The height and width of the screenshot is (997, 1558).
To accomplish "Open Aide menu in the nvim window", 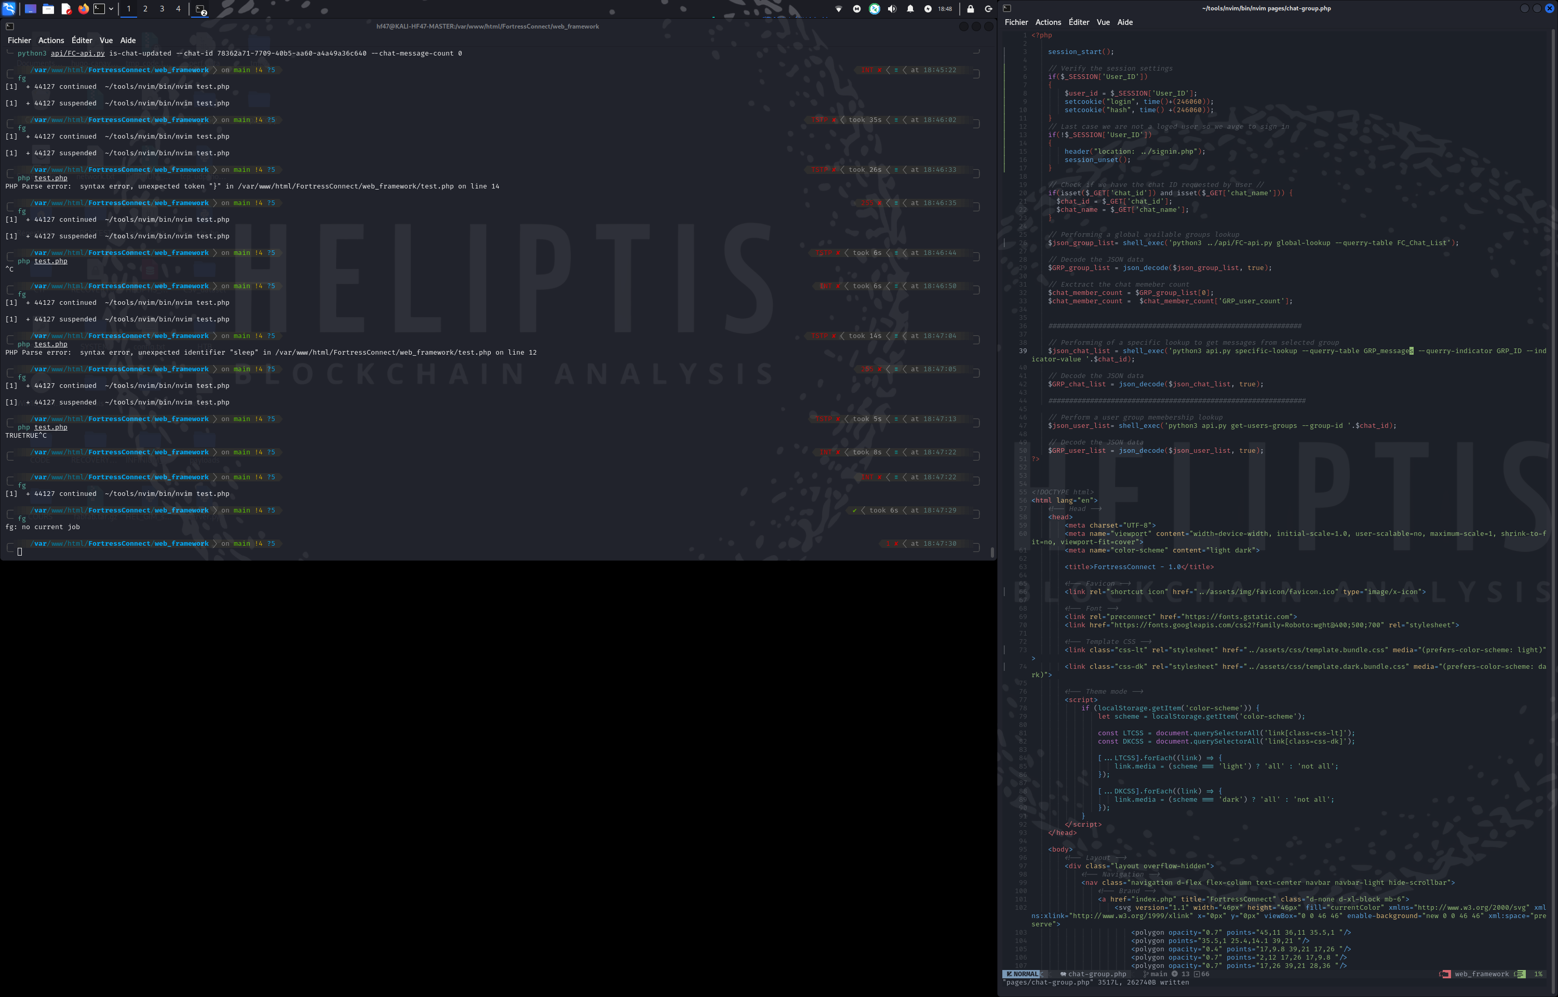I will click(x=1125, y=22).
